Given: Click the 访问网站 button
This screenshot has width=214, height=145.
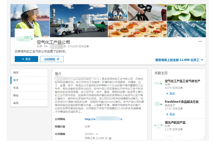Looking at the screenshot, I should pyautogui.click(x=52, y=59).
